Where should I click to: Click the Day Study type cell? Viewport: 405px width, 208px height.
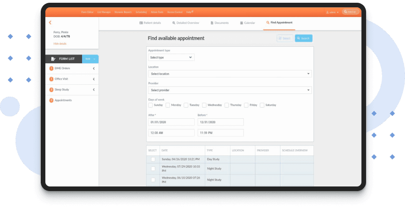[218, 159]
